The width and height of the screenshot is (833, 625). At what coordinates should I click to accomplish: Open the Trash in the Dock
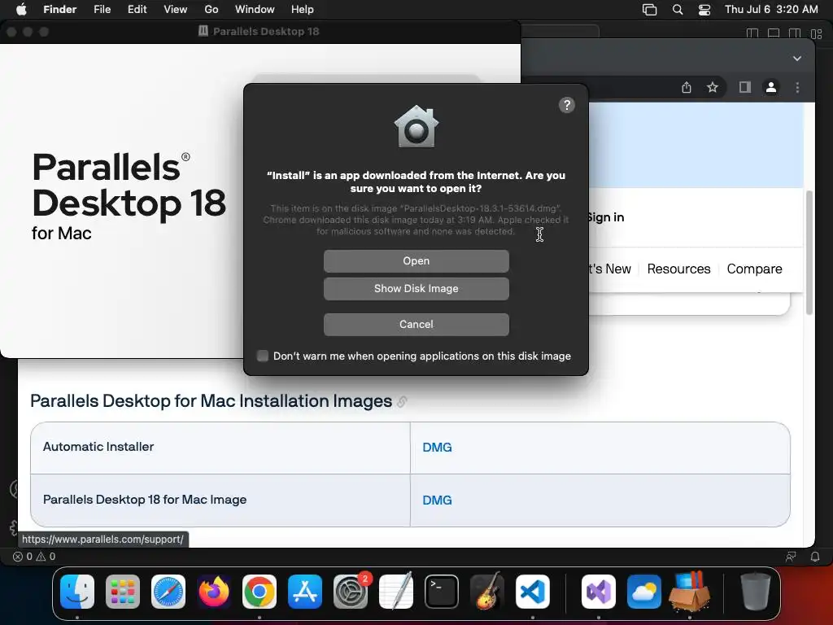click(756, 592)
